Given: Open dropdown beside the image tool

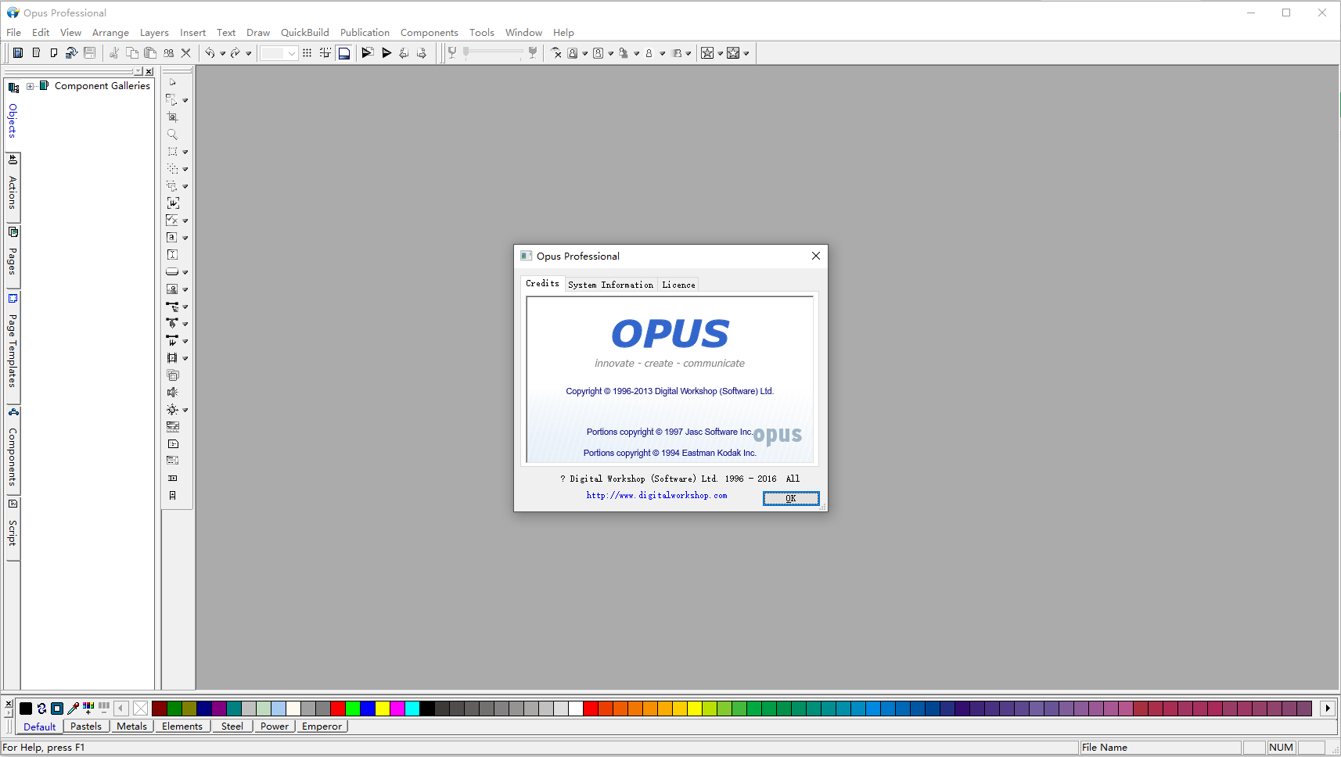Looking at the screenshot, I should coord(185,289).
